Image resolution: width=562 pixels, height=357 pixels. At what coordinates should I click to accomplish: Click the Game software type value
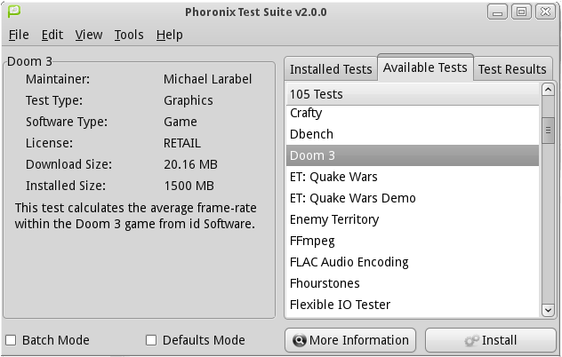point(181,122)
